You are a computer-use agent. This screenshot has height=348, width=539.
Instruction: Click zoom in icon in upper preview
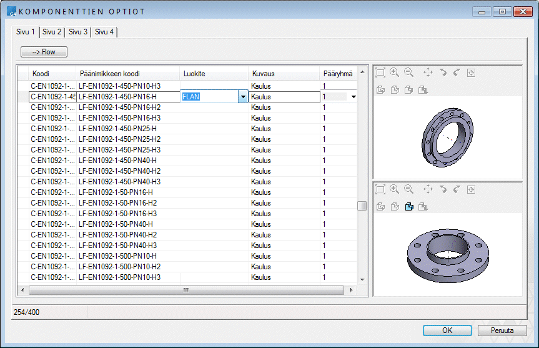point(394,72)
